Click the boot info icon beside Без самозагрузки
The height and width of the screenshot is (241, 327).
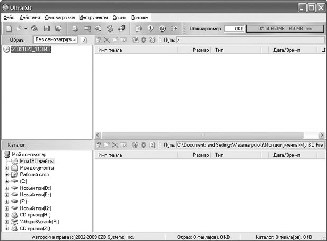coord(84,40)
